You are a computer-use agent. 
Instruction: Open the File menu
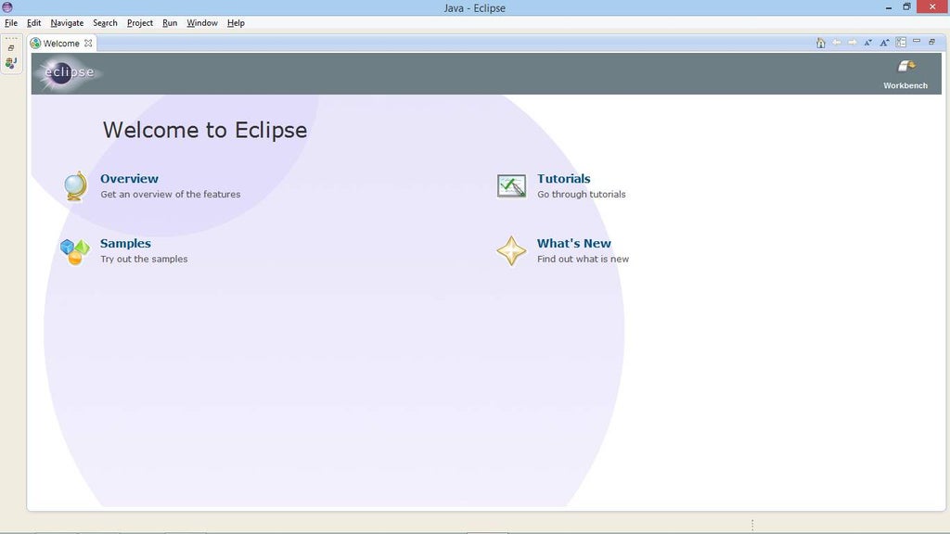(11, 23)
